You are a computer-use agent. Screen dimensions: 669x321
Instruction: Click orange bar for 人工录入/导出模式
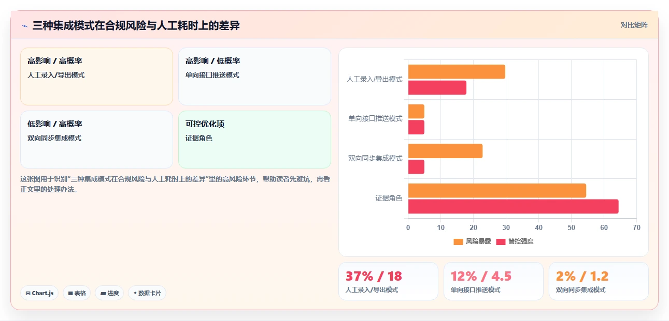pos(457,72)
